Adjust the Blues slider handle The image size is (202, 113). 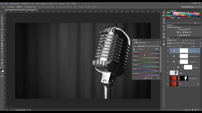(x=144, y=71)
